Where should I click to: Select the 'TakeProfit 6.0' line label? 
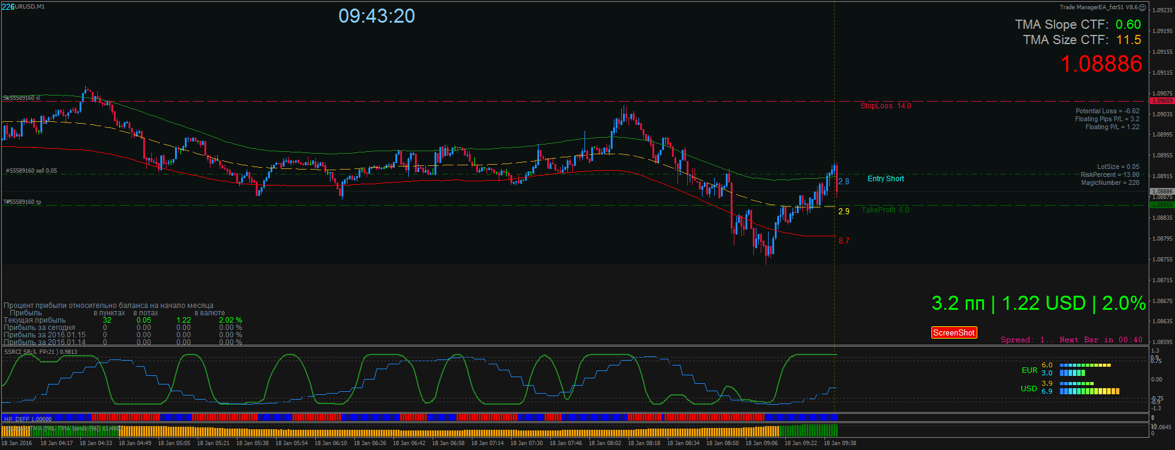(x=885, y=210)
